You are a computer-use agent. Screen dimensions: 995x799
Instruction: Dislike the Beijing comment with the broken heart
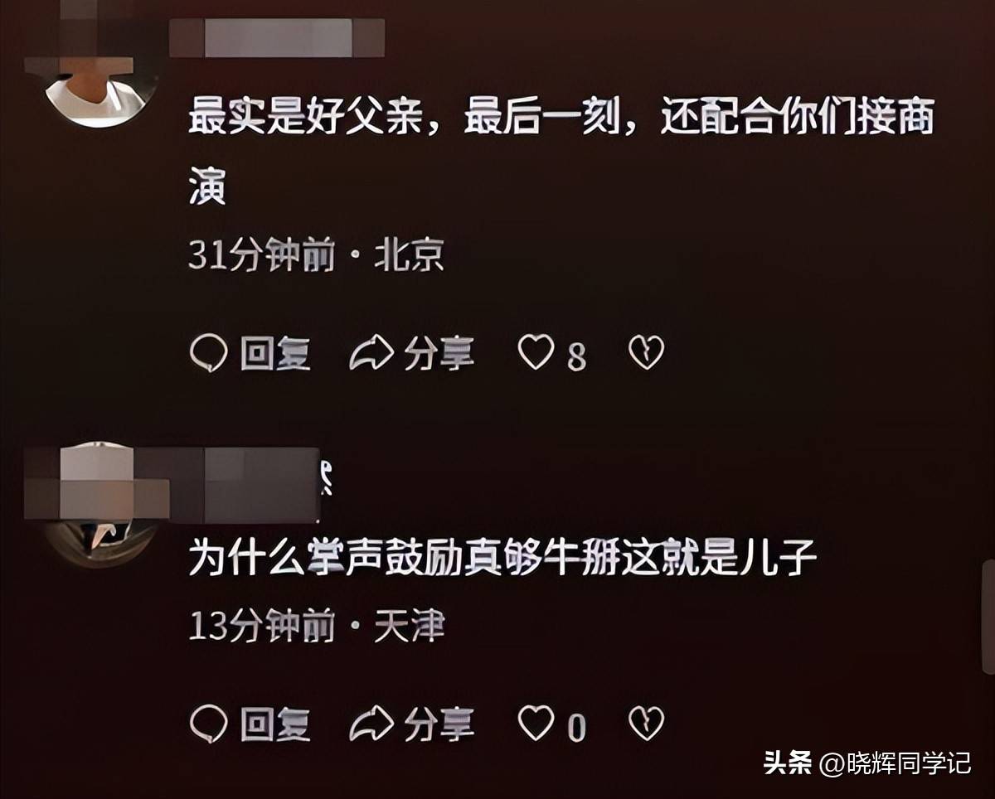647,353
